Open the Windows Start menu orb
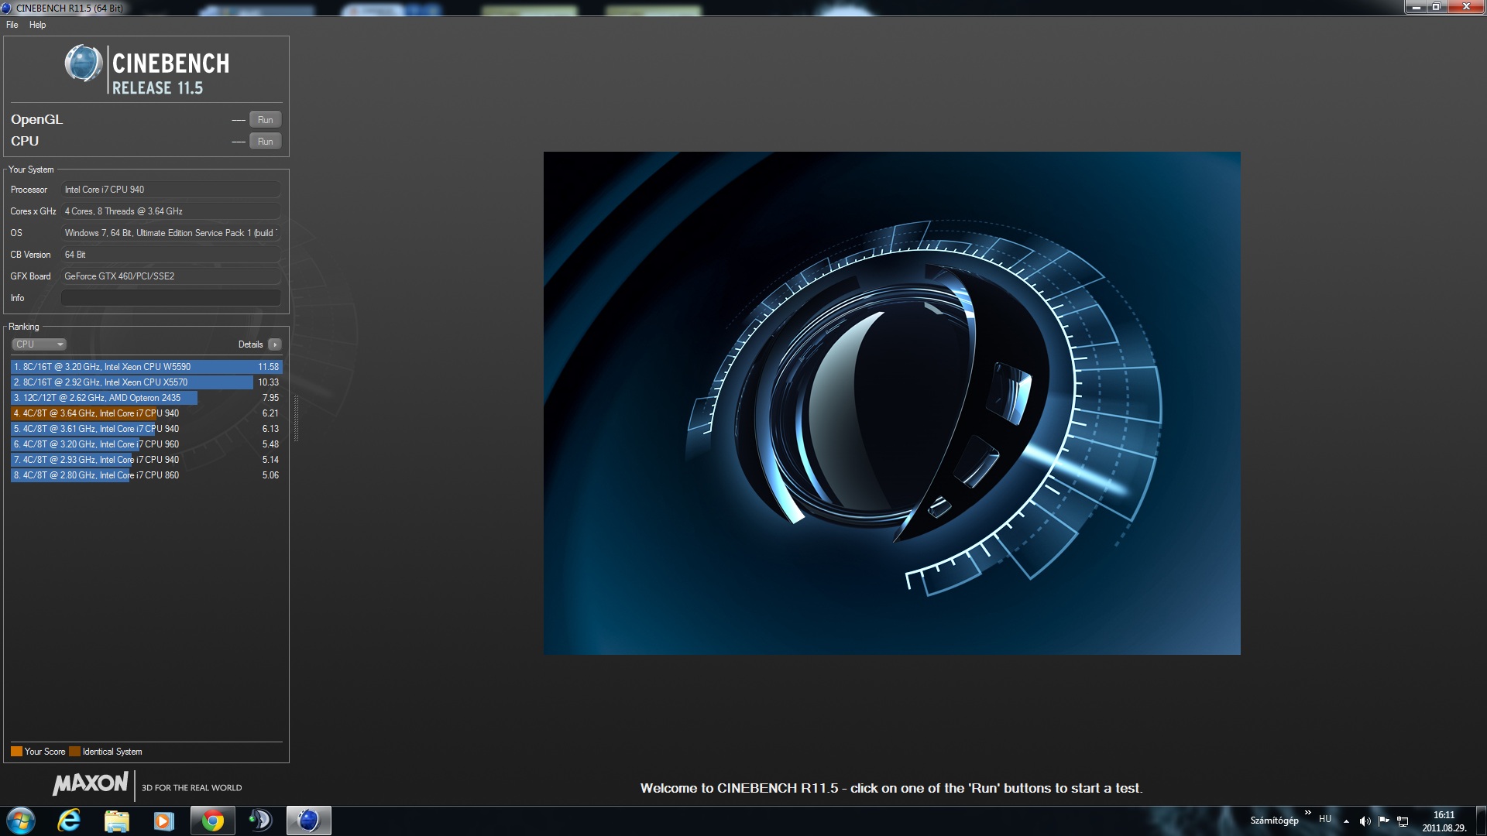The height and width of the screenshot is (836, 1487). coord(21,821)
